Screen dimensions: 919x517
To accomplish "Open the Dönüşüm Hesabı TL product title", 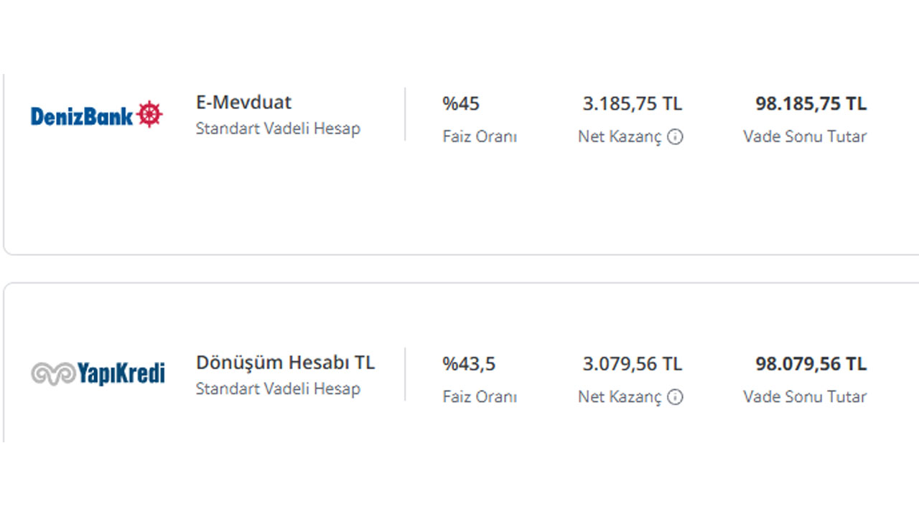I will click(x=285, y=363).
